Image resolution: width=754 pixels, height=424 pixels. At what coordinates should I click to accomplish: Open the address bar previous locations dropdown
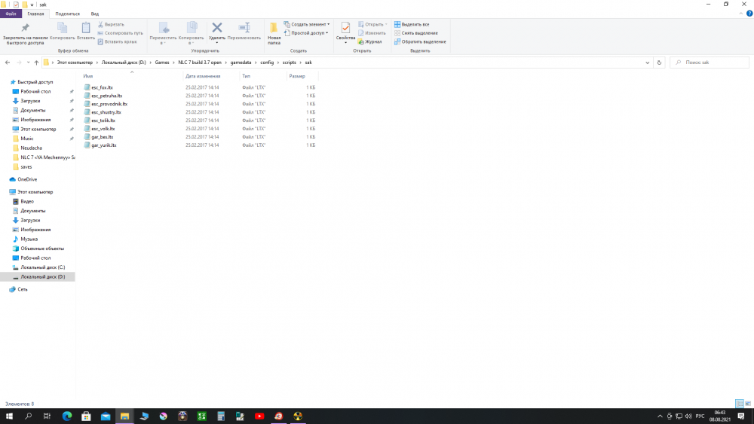pos(648,63)
